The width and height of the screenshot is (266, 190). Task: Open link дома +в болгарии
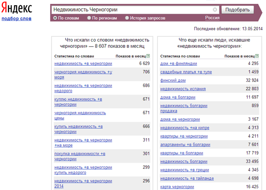point(178,97)
